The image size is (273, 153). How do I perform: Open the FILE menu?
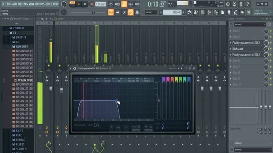click(x=4, y=4)
